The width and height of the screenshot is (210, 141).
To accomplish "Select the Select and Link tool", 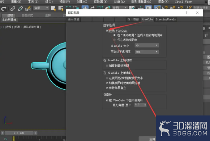I will [x=13, y=9].
